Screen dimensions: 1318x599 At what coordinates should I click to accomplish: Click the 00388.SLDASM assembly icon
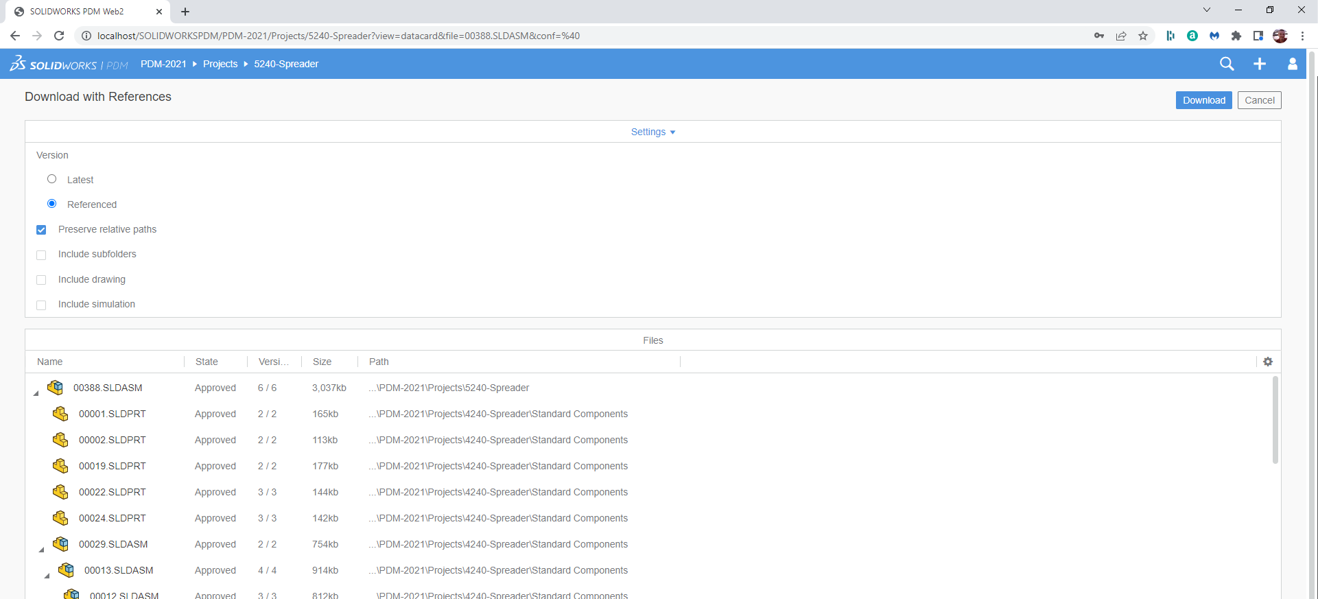coord(56,388)
